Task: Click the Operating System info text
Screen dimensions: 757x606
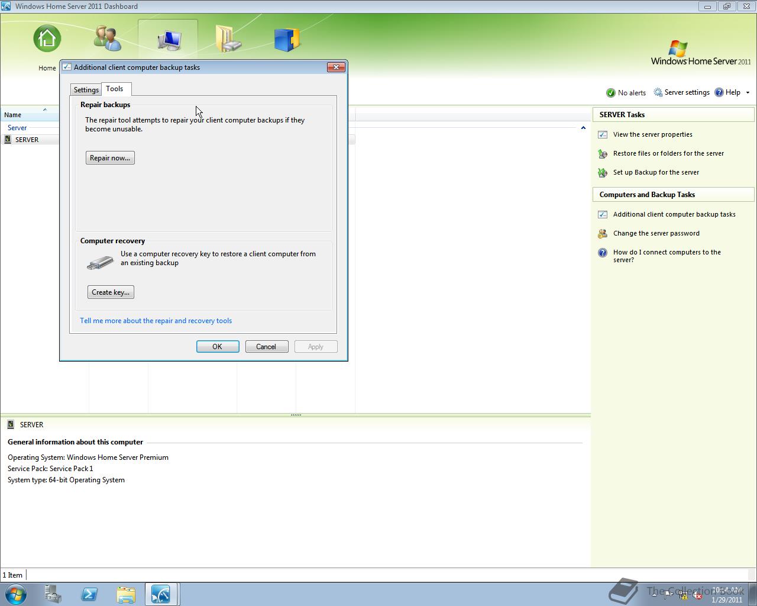Action: tap(88, 457)
